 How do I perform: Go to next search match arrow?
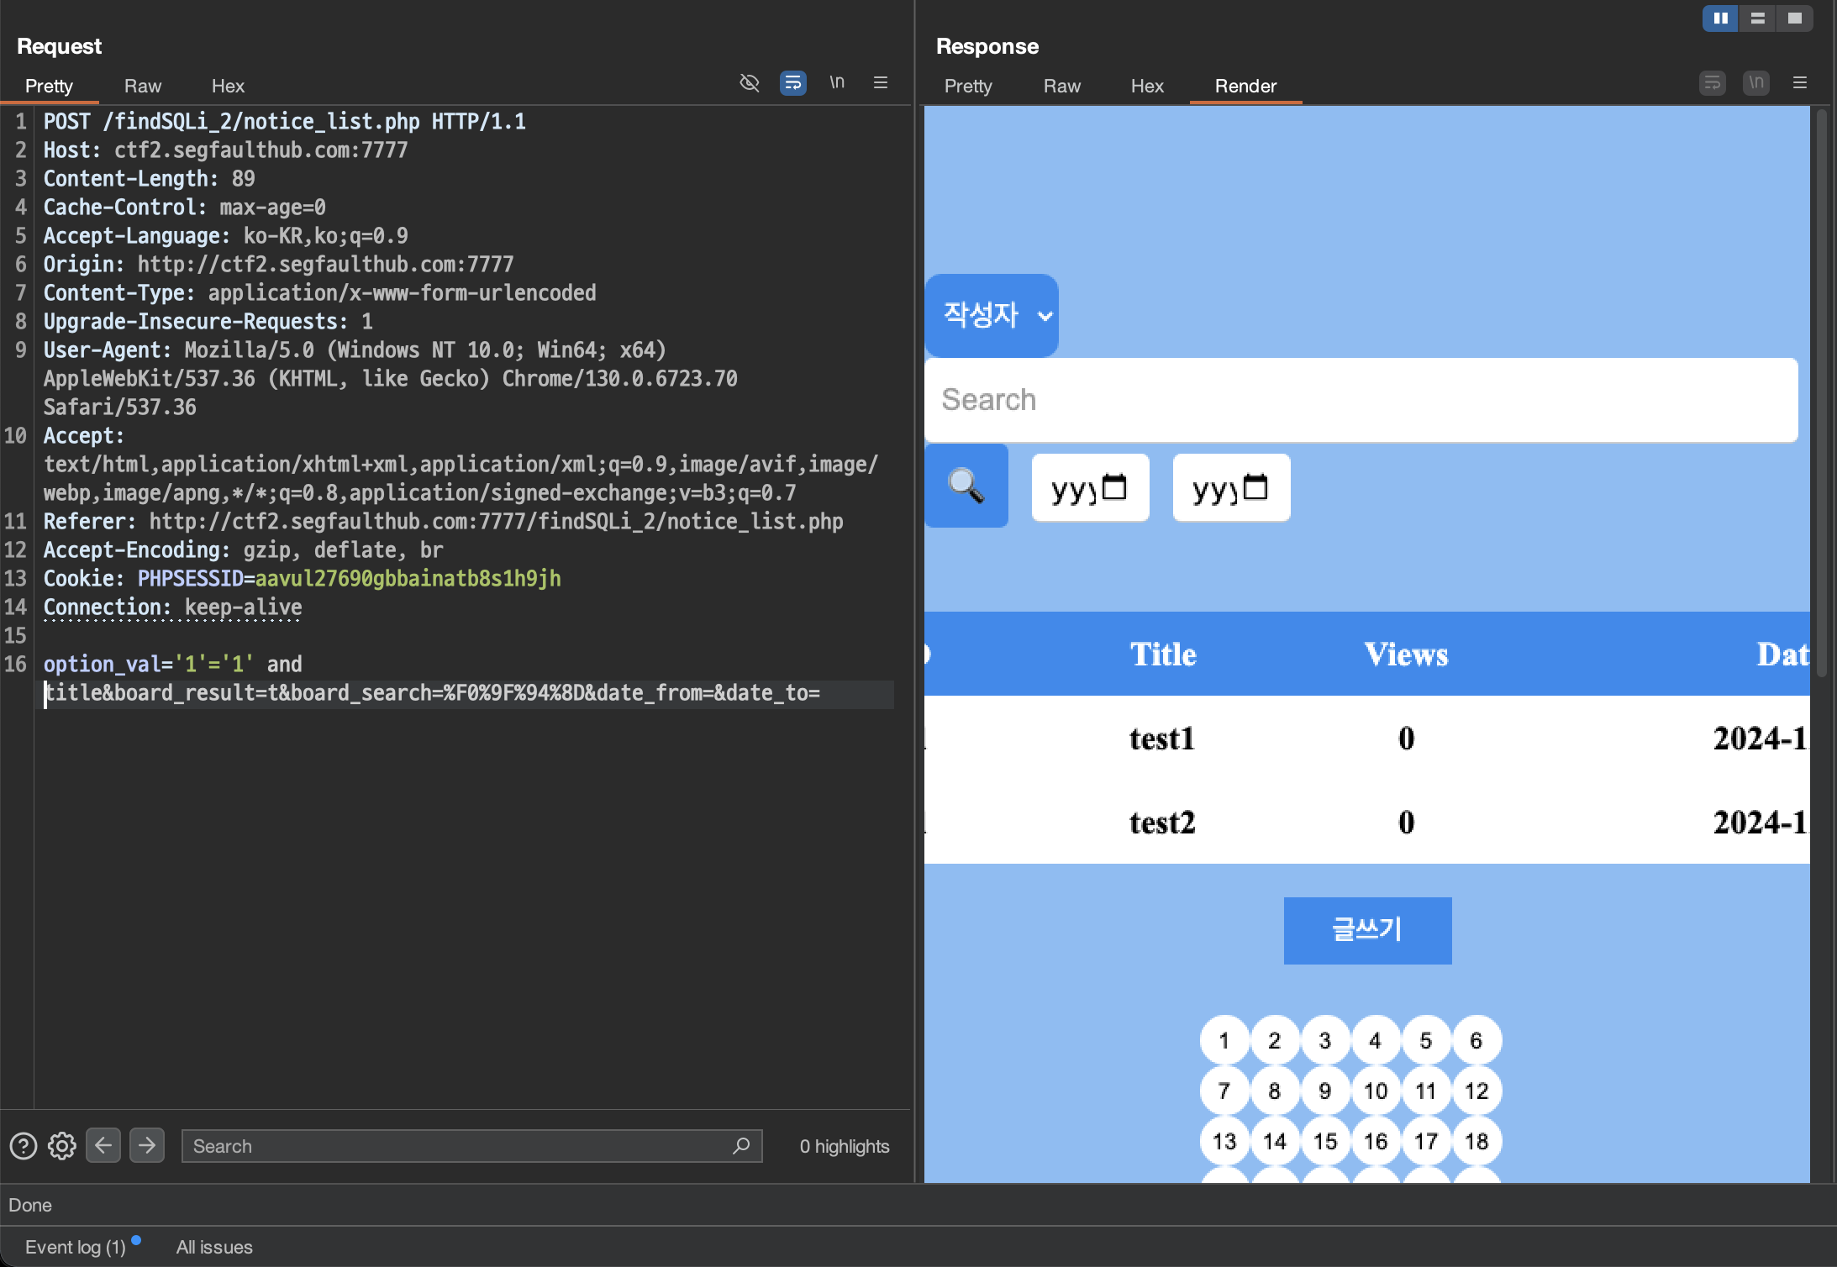coord(147,1145)
